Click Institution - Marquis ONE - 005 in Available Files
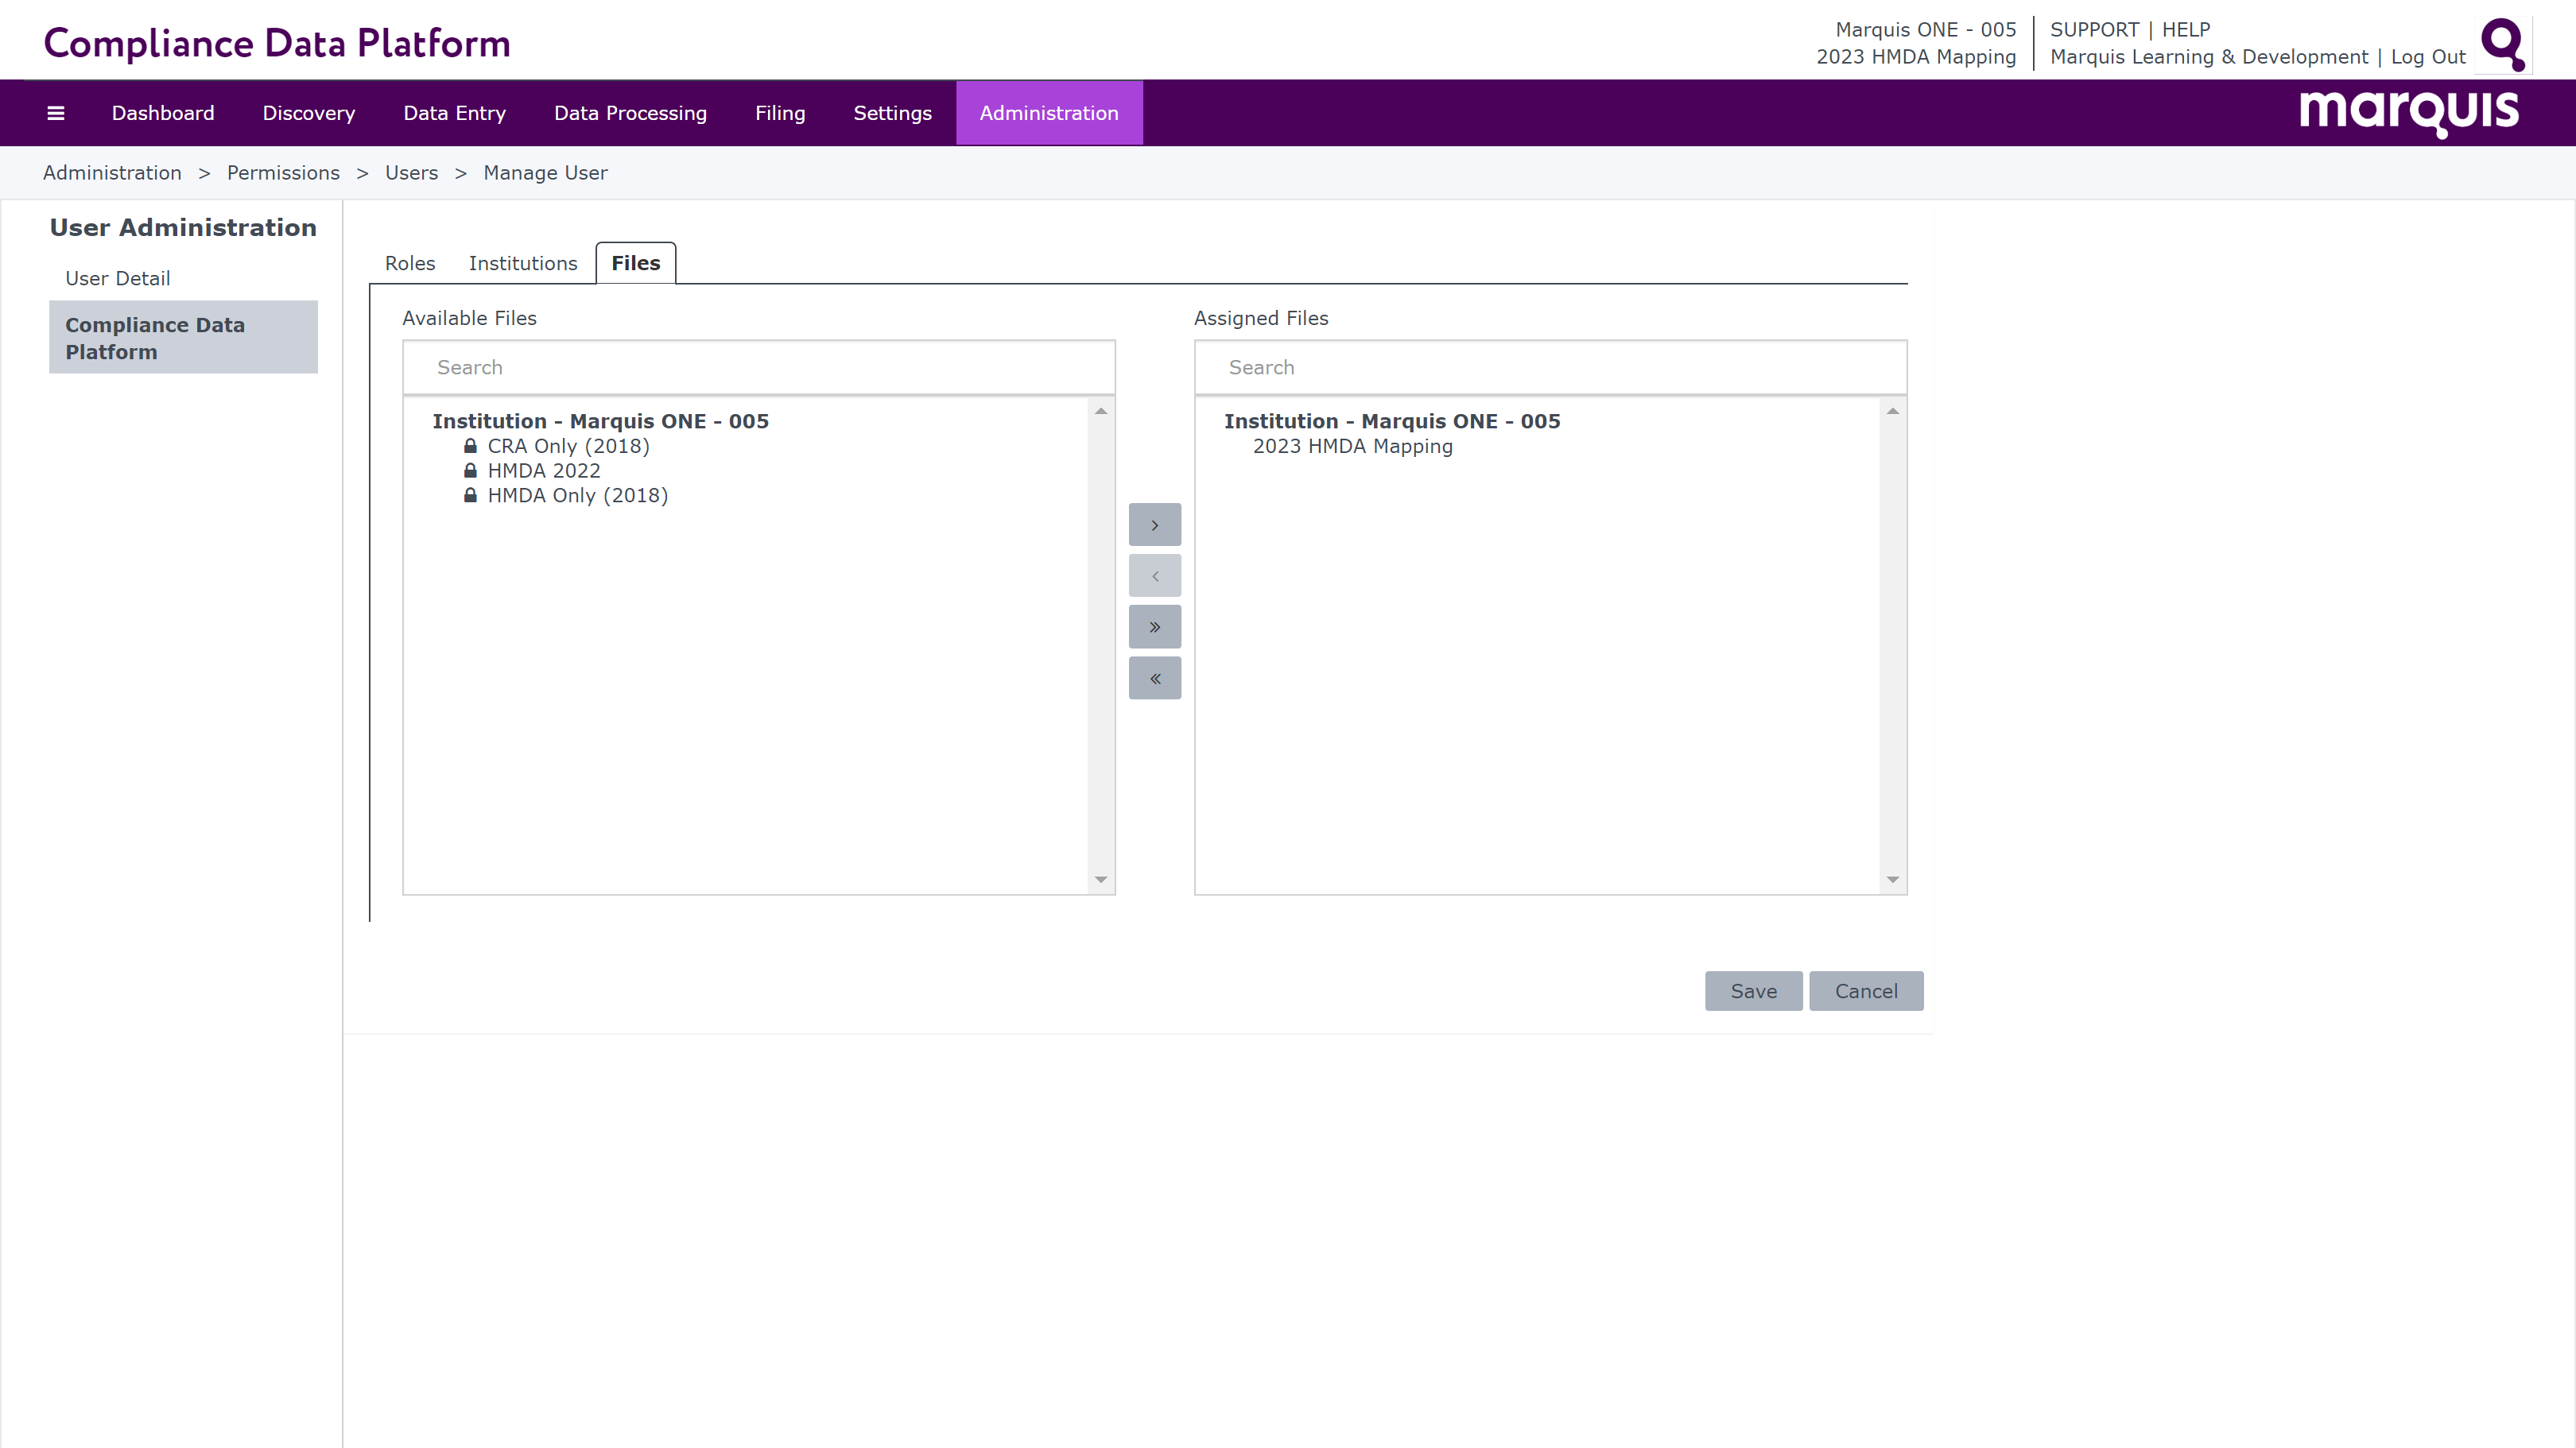2576x1448 pixels. pyautogui.click(x=600, y=420)
